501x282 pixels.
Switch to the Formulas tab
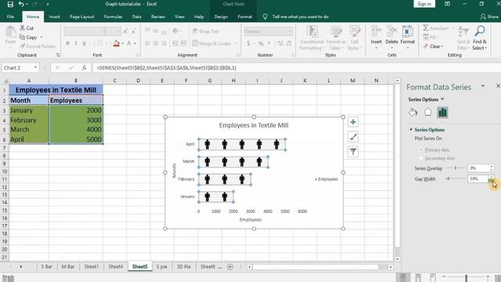(113, 16)
